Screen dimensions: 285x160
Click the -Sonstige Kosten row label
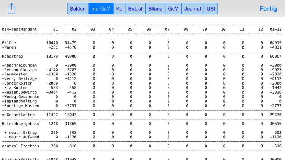pos(21,106)
